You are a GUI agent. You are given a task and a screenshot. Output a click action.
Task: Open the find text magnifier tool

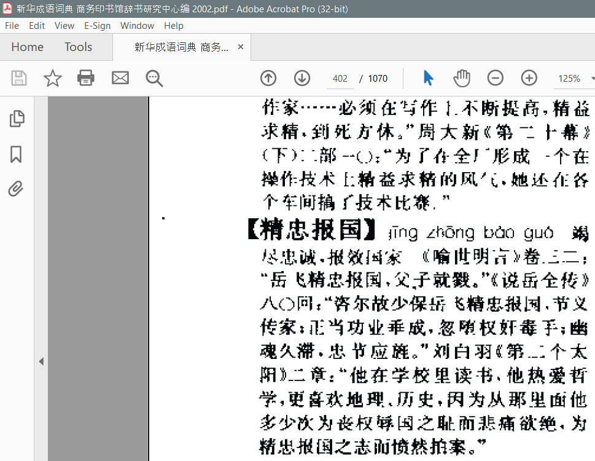click(154, 78)
